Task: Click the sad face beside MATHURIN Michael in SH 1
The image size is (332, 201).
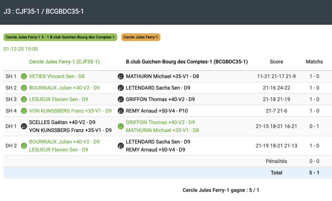Action: (x=121, y=77)
